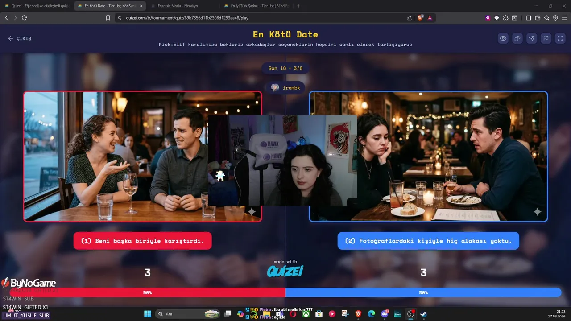The height and width of the screenshot is (321, 571).
Task: Open Brave Rewards triangle icon
Action: click(x=430, y=18)
